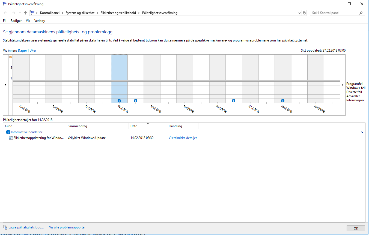369x235 pixels.
Task: Click the 14.02.2018 03:30 date cell
Action: (142, 138)
